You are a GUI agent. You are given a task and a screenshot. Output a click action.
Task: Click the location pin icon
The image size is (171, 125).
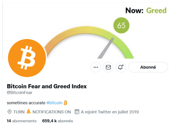click(9, 112)
